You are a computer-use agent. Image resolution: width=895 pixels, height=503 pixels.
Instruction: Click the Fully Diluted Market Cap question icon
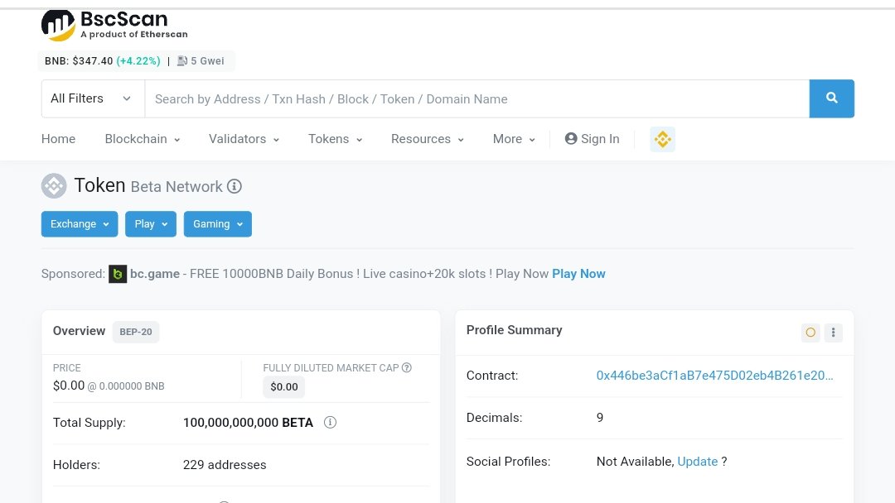click(x=405, y=367)
